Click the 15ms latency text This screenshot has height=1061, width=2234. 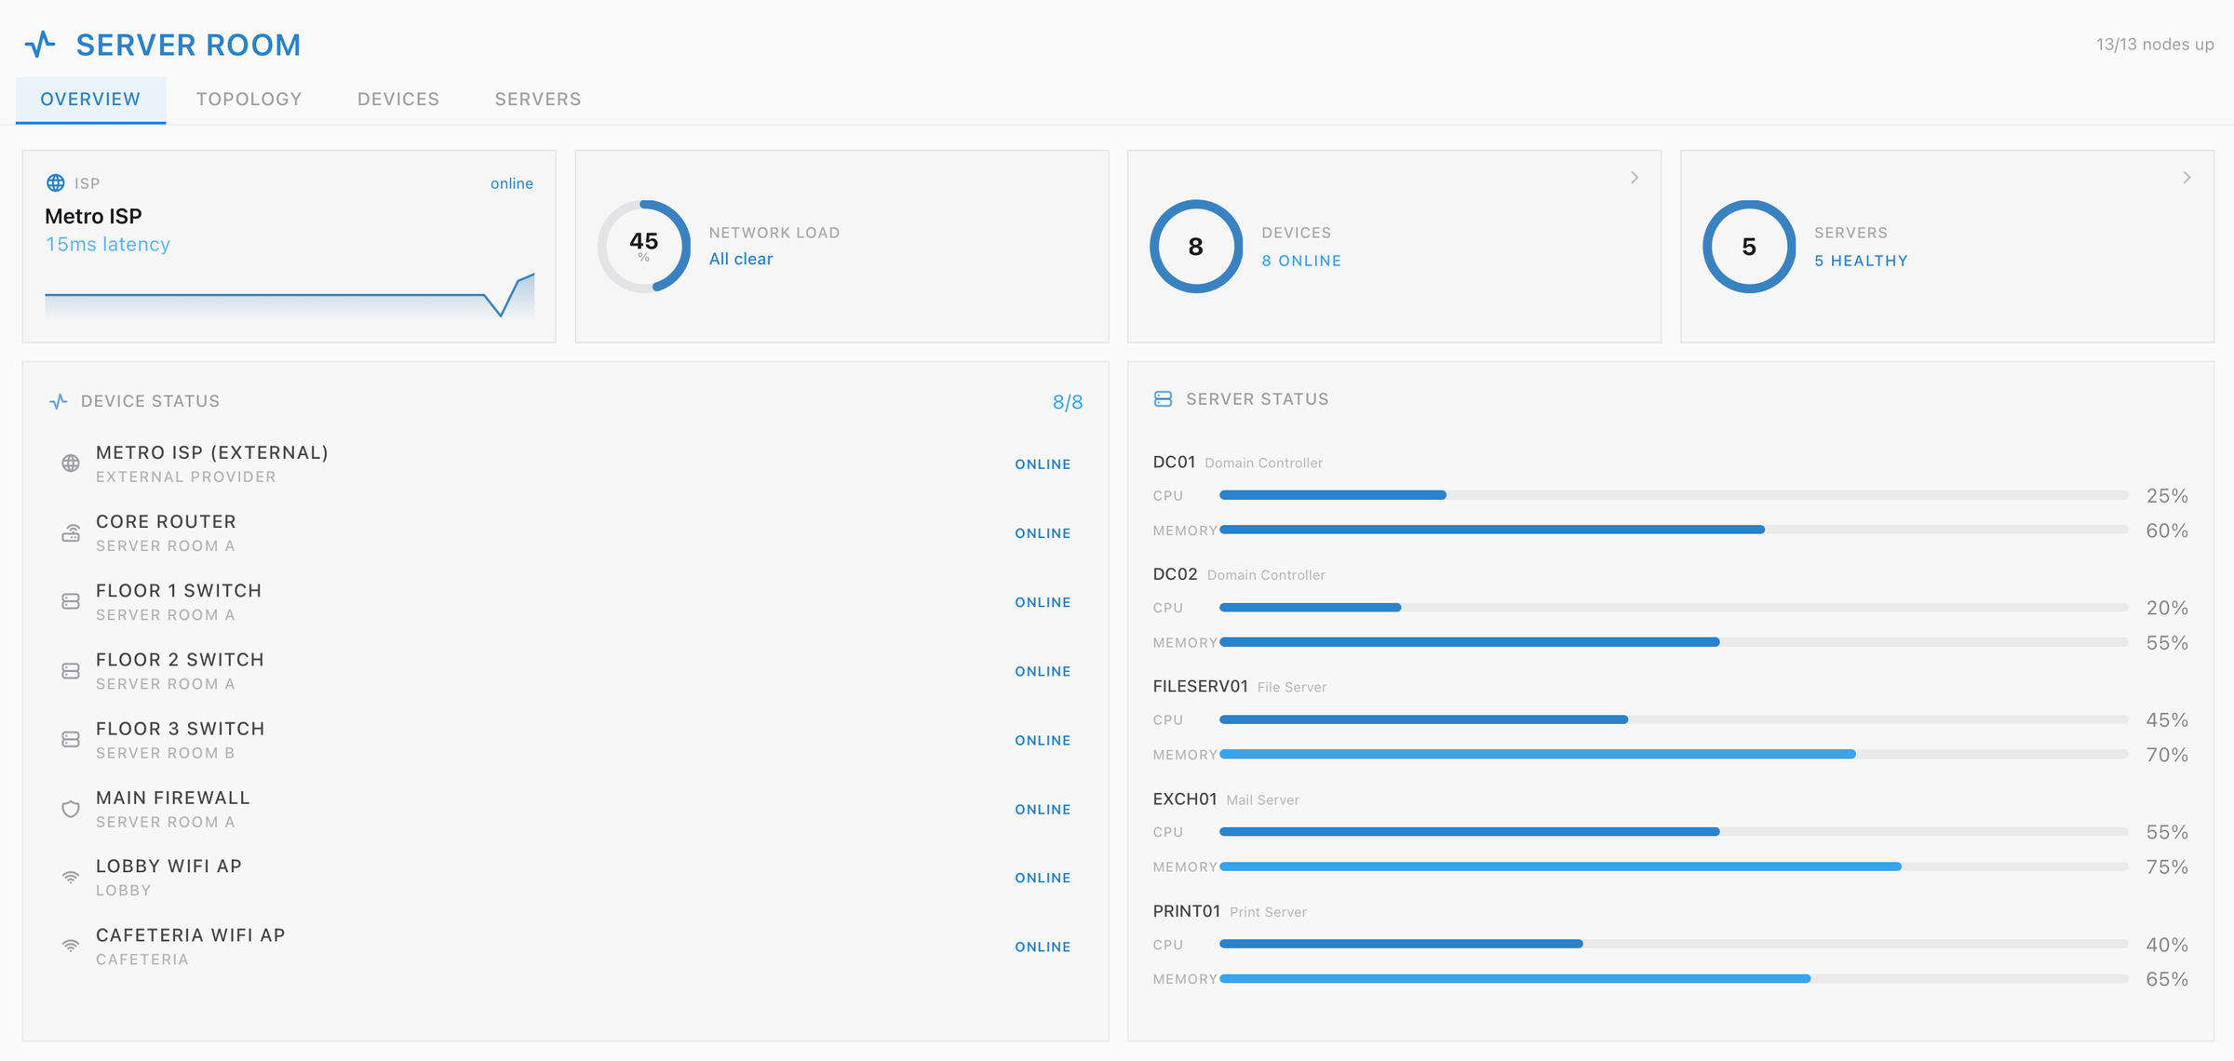point(108,244)
